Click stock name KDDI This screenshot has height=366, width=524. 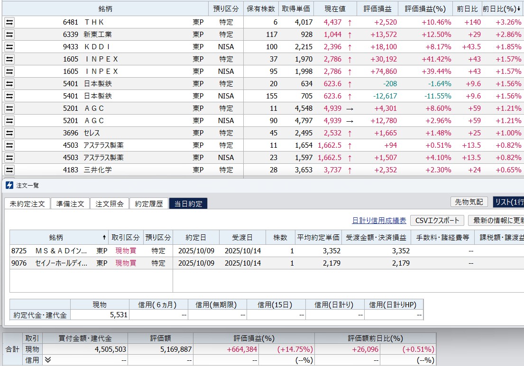point(97,47)
